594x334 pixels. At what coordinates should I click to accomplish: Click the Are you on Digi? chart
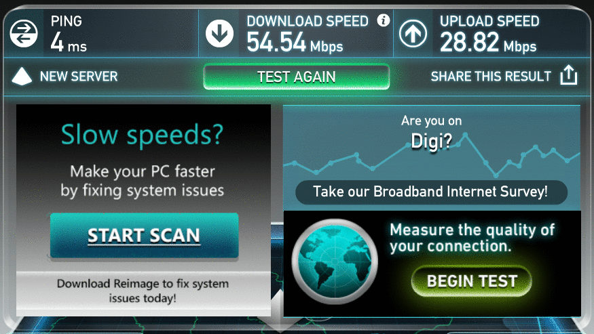coord(432,157)
